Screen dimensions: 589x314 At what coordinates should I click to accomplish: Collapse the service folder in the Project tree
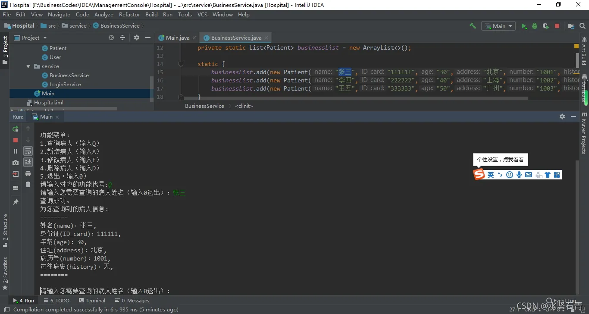click(x=28, y=66)
